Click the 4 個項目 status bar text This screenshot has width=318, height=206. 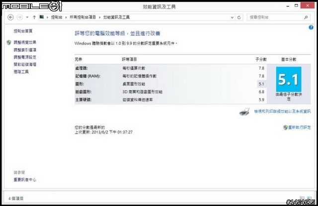pos(16,199)
